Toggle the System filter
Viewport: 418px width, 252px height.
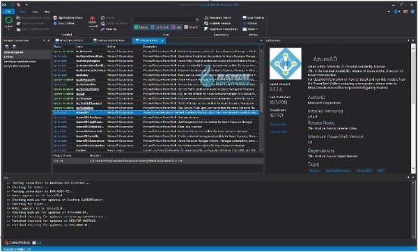[x=191, y=27]
